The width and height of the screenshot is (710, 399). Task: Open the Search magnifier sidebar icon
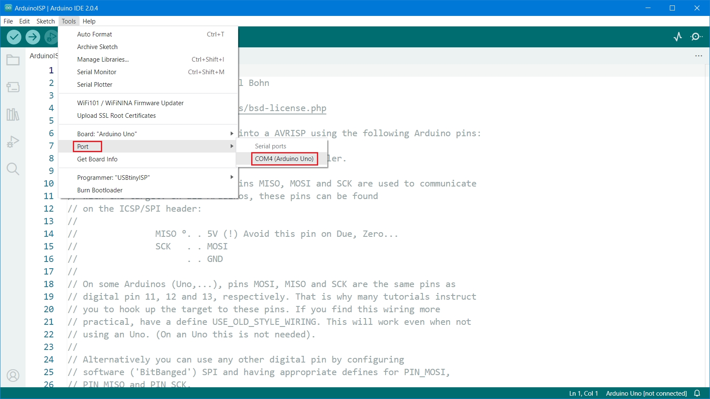coord(13,169)
